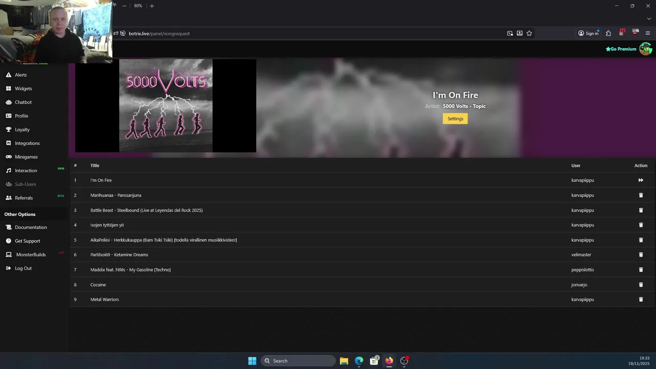Viewport: 656px width, 369px height.
Task: Remove Maddix My Gasoline from queue
Action: [641, 270]
